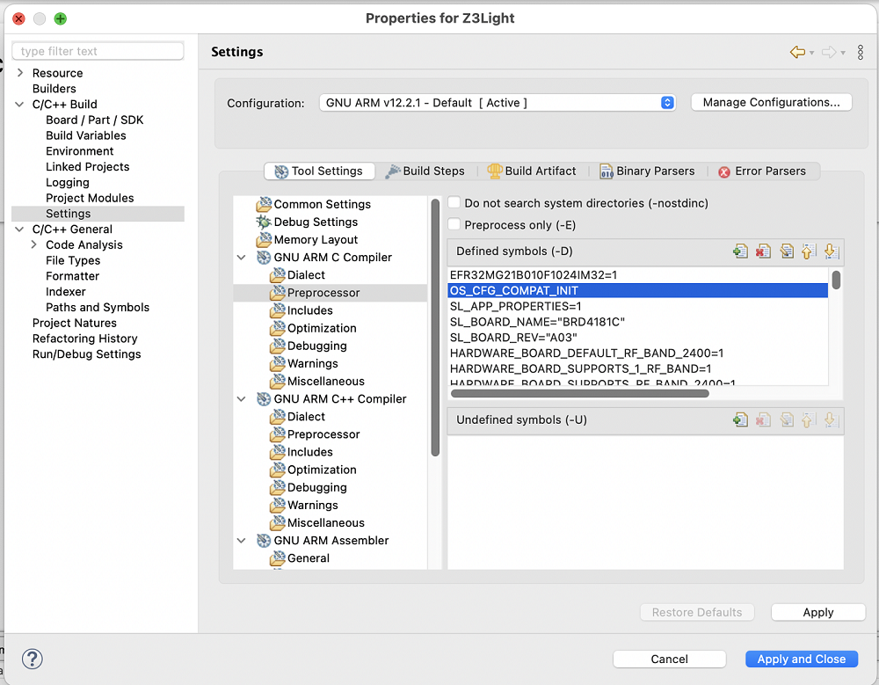Open the Error Parsers tab
The width and height of the screenshot is (879, 685).
point(762,171)
